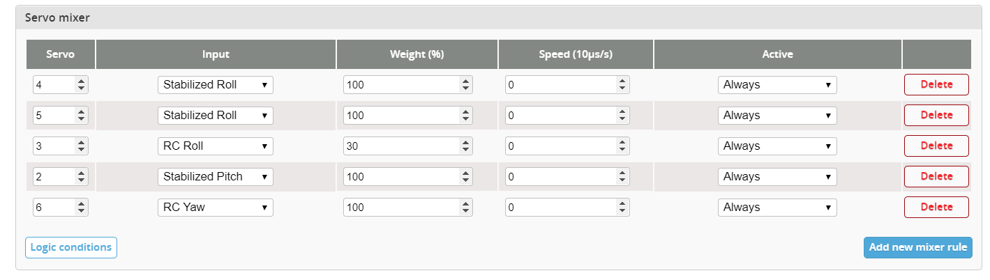Increase servo number in Servo 3 row

point(82,143)
